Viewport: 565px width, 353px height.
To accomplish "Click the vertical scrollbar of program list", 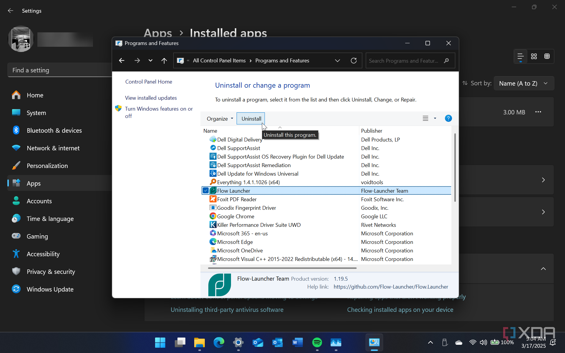I will tap(455, 167).
